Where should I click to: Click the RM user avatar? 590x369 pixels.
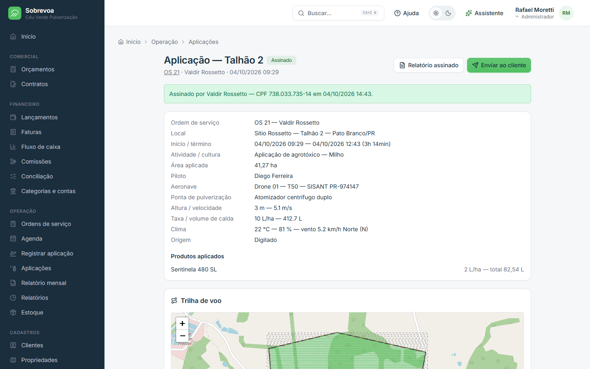tap(566, 13)
